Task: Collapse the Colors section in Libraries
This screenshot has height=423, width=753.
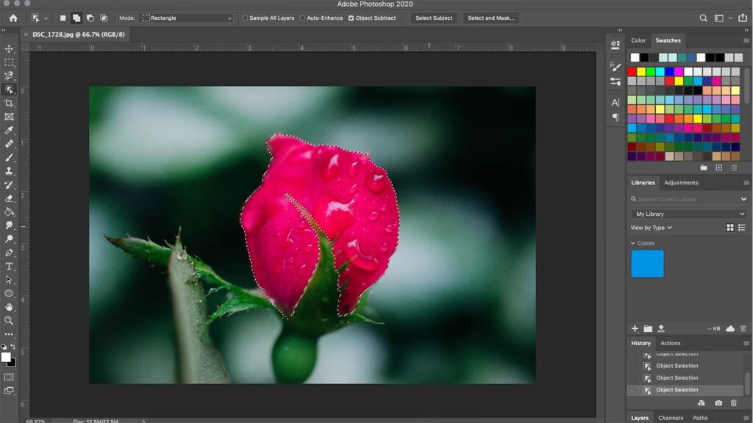Action: 633,243
